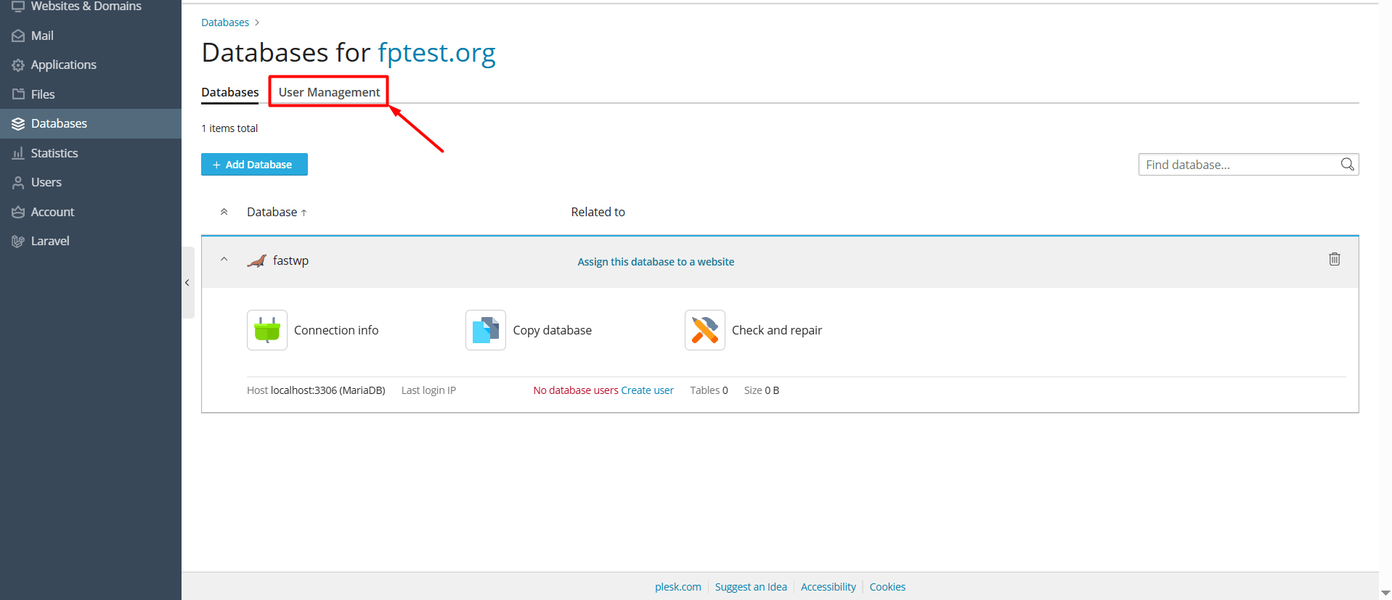Viewport: 1392px width, 600px height.
Task: Click Assign this database to a website
Action: (x=655, y=262)
